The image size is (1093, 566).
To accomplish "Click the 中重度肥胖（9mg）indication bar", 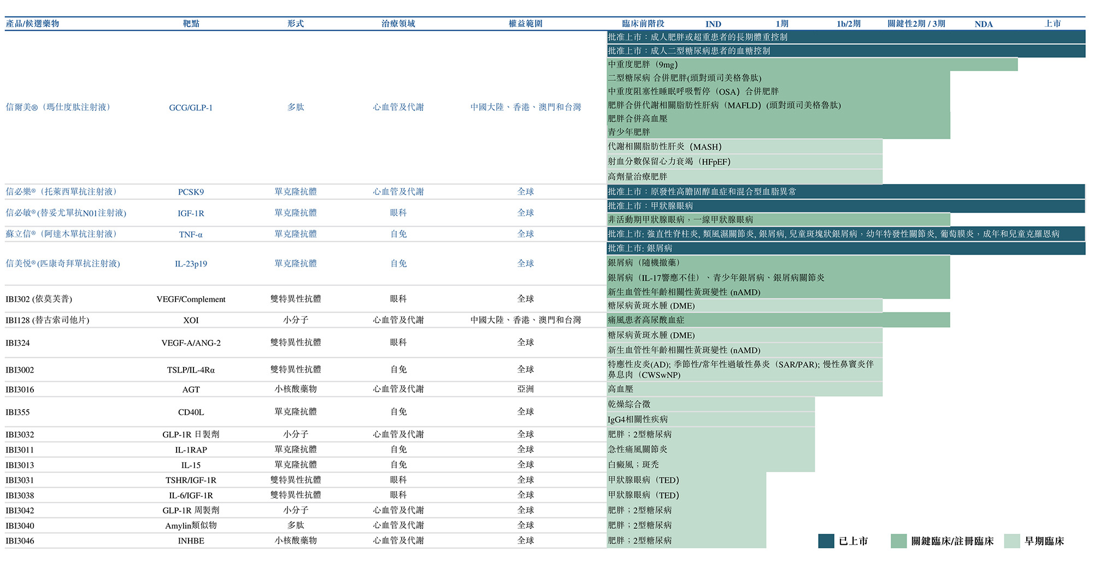I will tap(812, 64).
